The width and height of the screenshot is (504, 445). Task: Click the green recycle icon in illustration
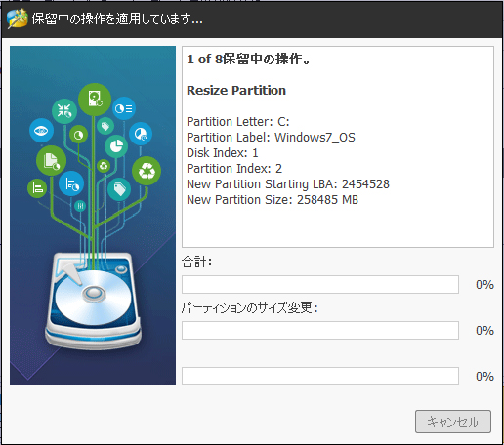point(147,171)
